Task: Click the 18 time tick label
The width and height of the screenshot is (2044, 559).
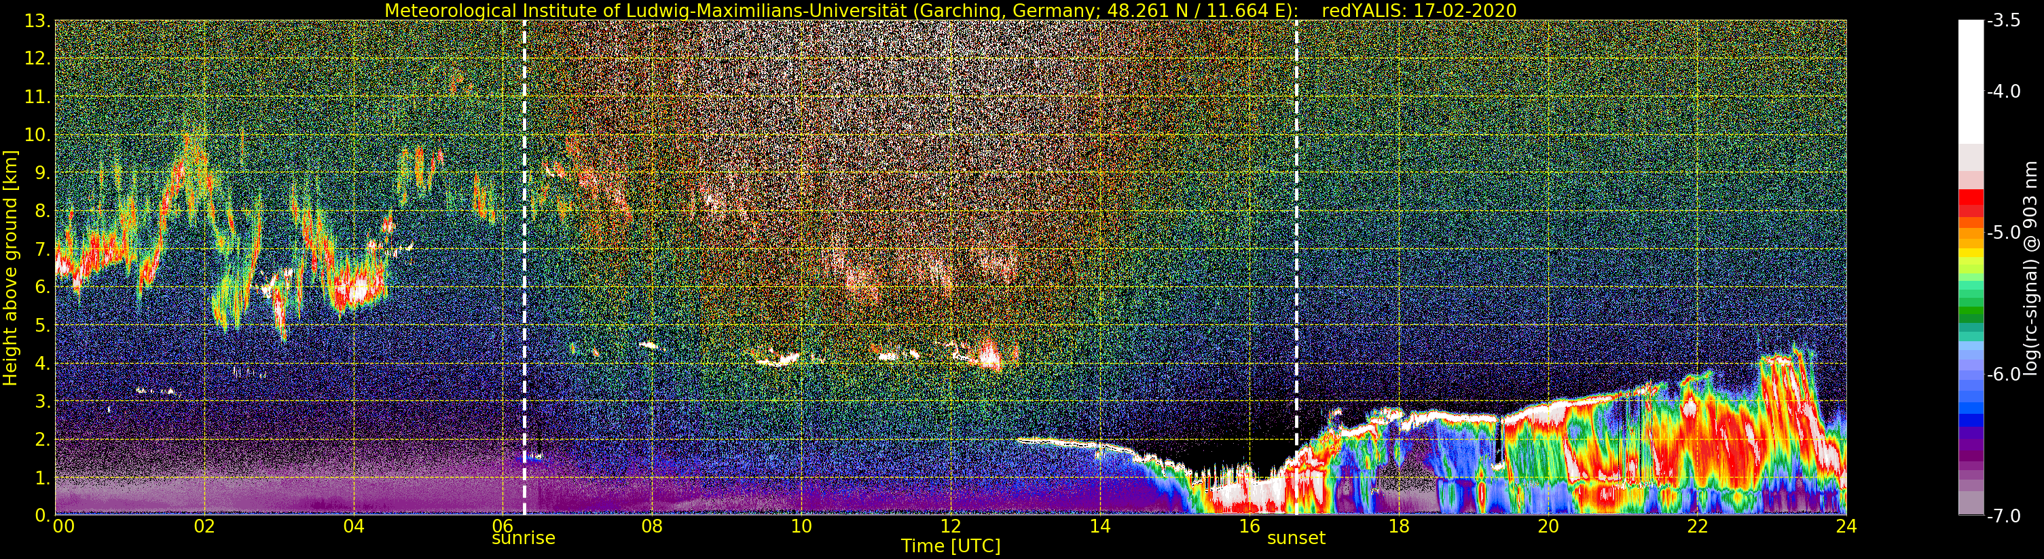Action: [1399, 526]
